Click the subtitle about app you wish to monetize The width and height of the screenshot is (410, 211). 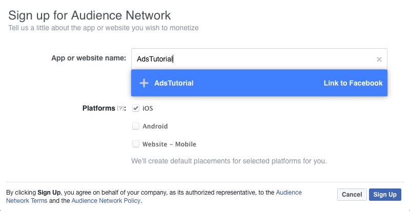[104, 28]
